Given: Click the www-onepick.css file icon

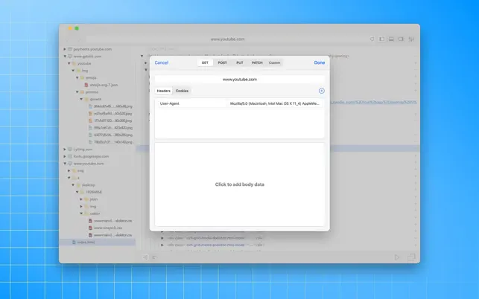Looking at the screenshot, I should pos(90,228).
